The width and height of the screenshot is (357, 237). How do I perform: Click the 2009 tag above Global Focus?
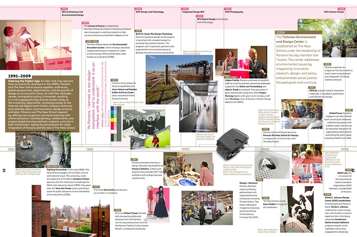349,110
